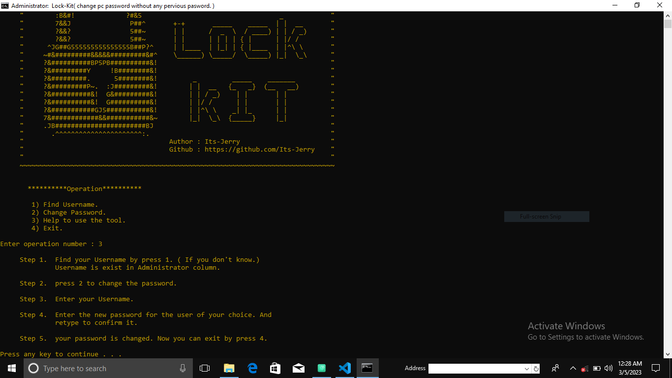Screen dimensions: 672x378
Task: Open File Explorer from the taskbar
Action: tap(229, 368)
